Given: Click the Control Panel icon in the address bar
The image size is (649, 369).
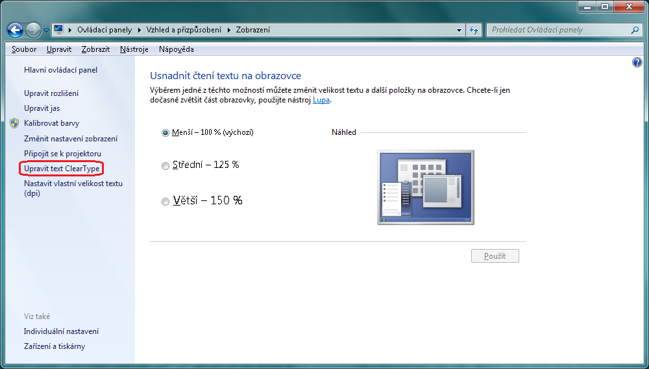Looking at the screenshot, I should [59, 30].
